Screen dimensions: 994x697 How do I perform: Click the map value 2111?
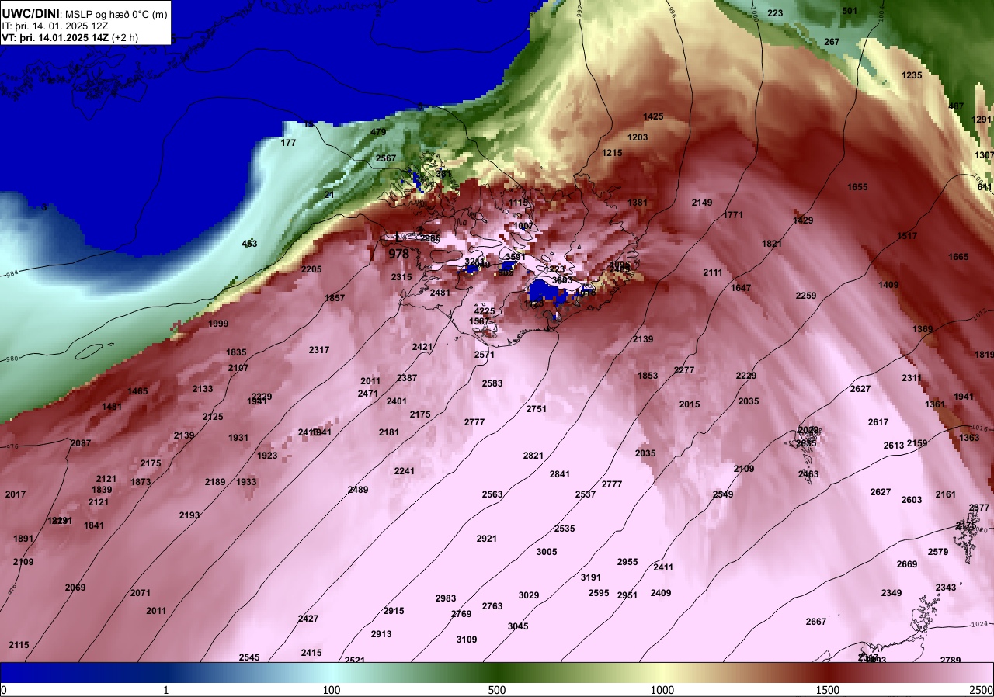[x=713, y=272]
